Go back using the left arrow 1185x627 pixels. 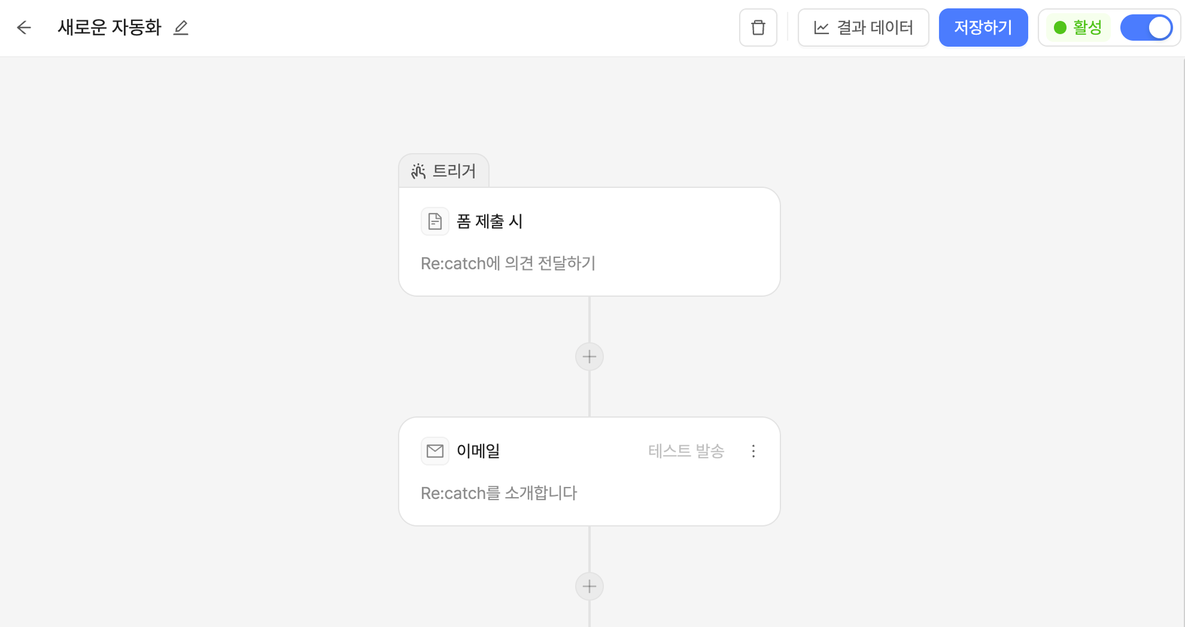tap(24, 28)
